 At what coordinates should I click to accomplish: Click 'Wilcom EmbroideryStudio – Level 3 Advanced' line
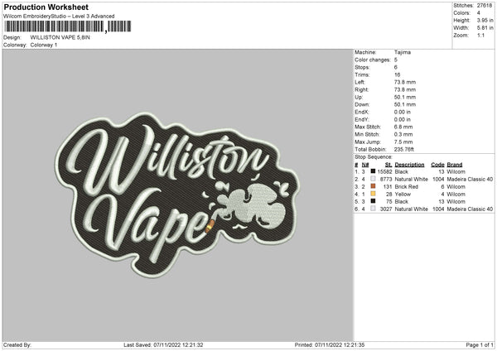point(59,17)
